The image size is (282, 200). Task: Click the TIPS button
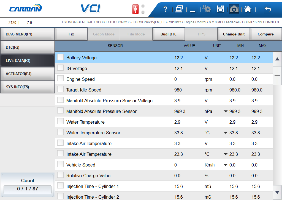(x=201, y=34)
